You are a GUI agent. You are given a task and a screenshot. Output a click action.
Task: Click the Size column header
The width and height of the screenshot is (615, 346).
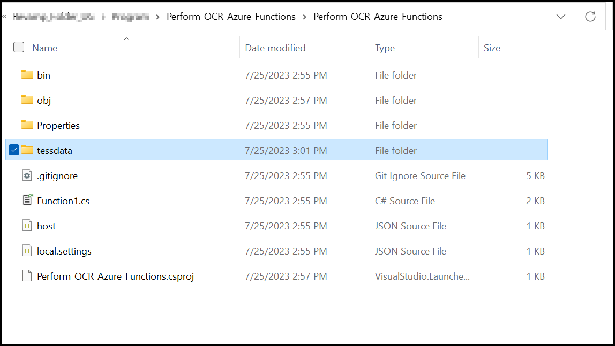tap(491, 48)
